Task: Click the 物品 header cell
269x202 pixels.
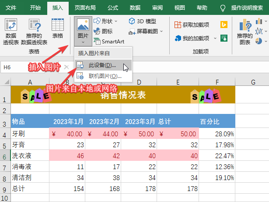Action: (x=30, y=121)
